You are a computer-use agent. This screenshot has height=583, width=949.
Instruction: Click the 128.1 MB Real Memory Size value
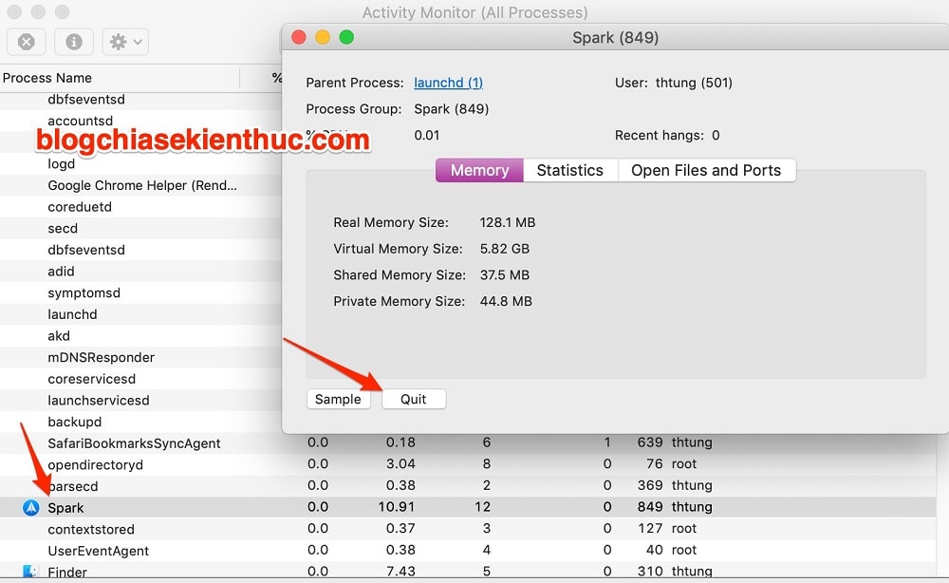point(508,222)
